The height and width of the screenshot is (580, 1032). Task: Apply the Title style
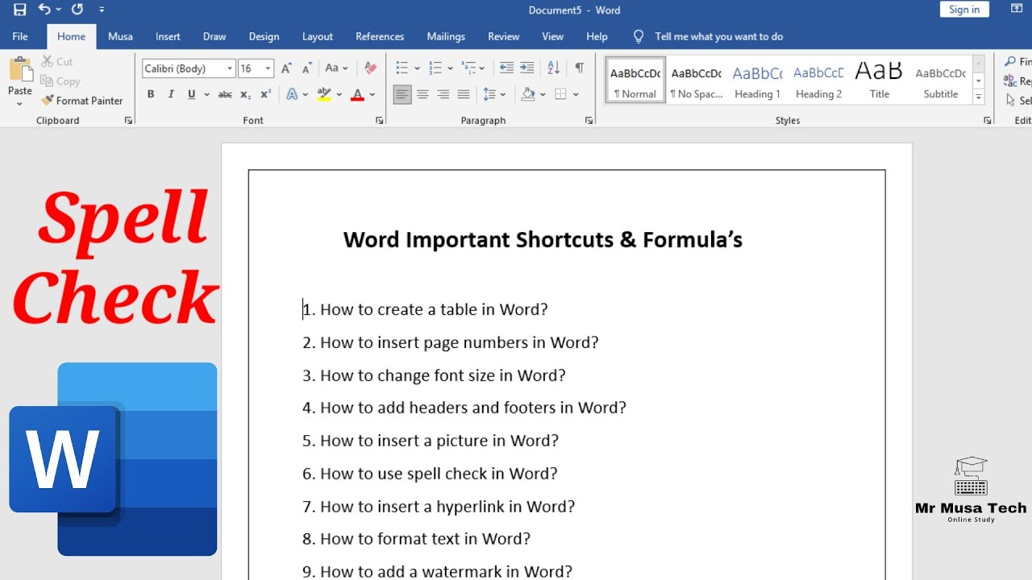[880, 81]
